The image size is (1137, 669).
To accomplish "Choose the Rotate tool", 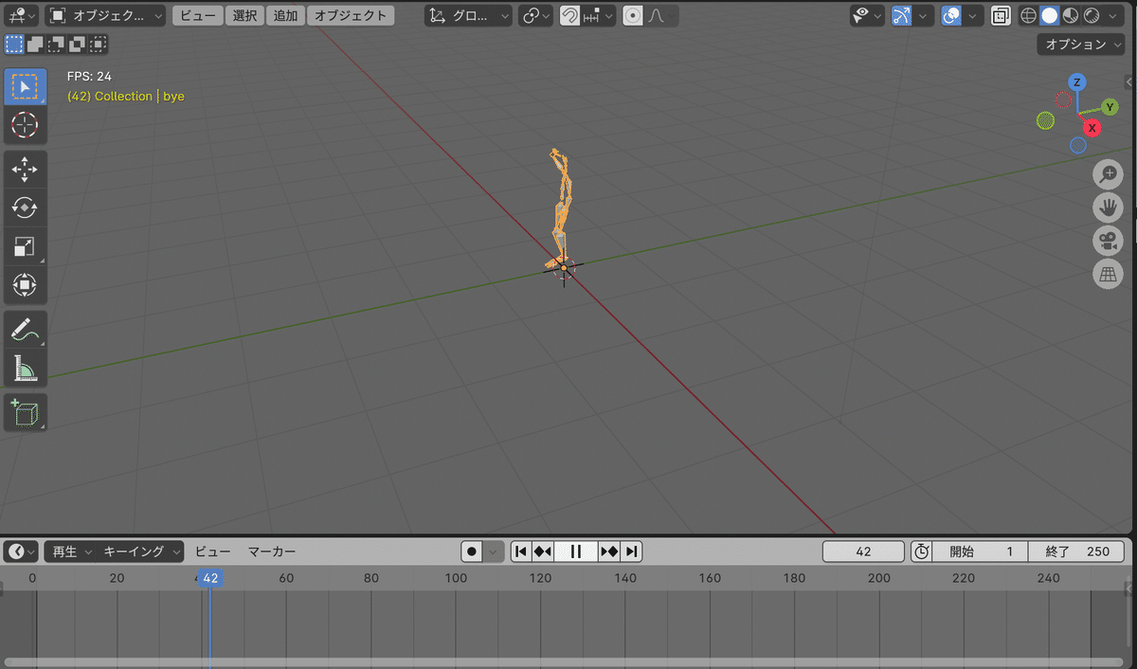I will point(25,208).
